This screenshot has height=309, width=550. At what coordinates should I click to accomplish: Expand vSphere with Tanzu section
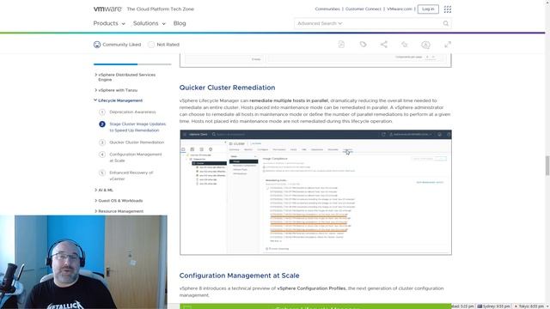click(x=116, y=90)
